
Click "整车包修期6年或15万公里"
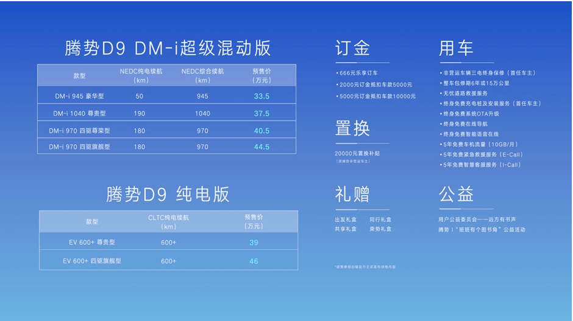(x=476, y=83)
